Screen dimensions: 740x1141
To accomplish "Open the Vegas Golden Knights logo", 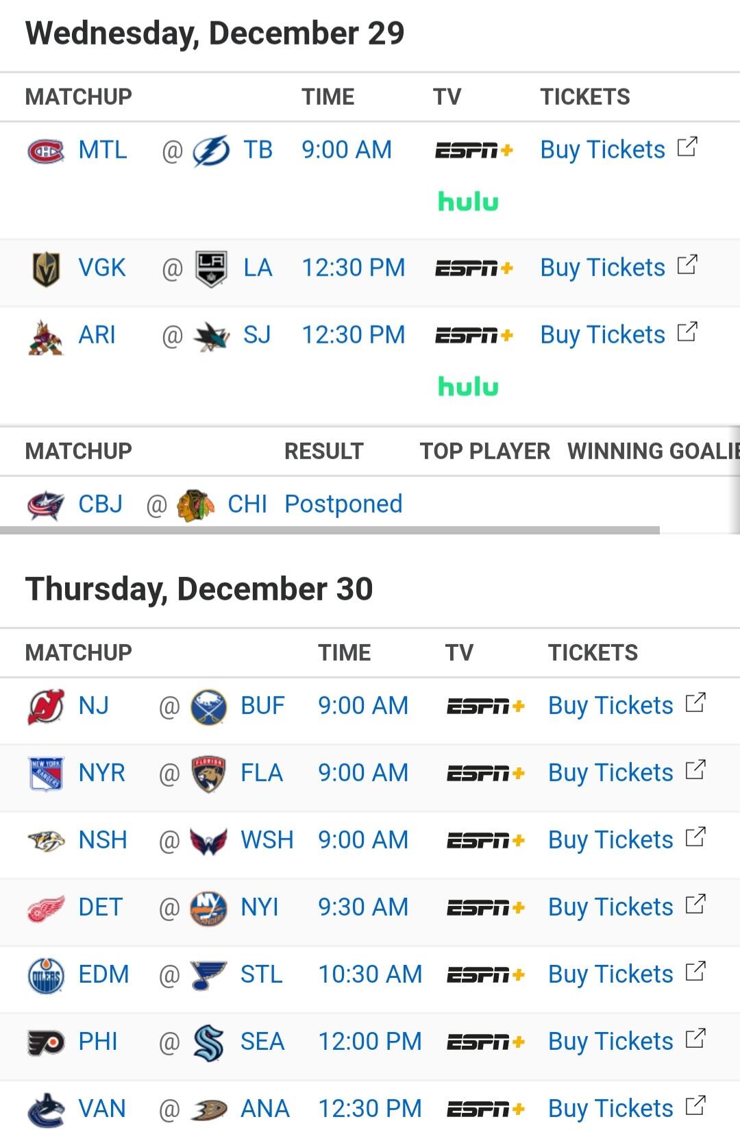I will pyautogui.click(x=46, y=269).
